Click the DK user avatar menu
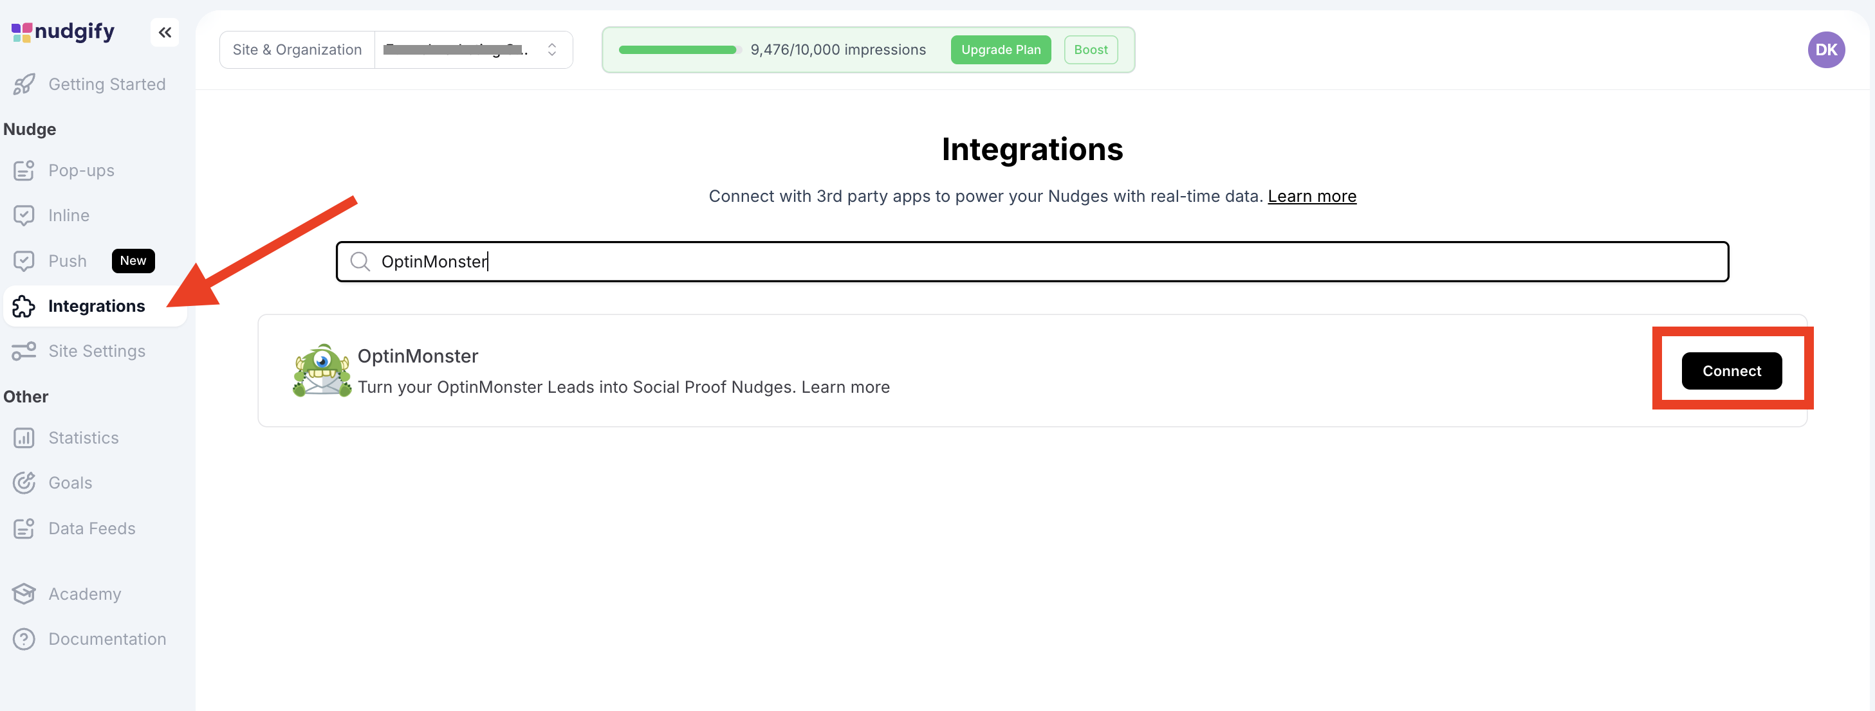Viewport: 1875px width, 711px height. click(1825, 50)
